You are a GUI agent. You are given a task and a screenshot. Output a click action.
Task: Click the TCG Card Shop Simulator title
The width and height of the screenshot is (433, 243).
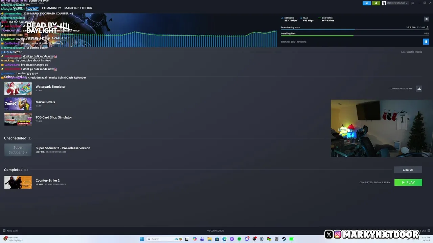click(x=53, y=117)
